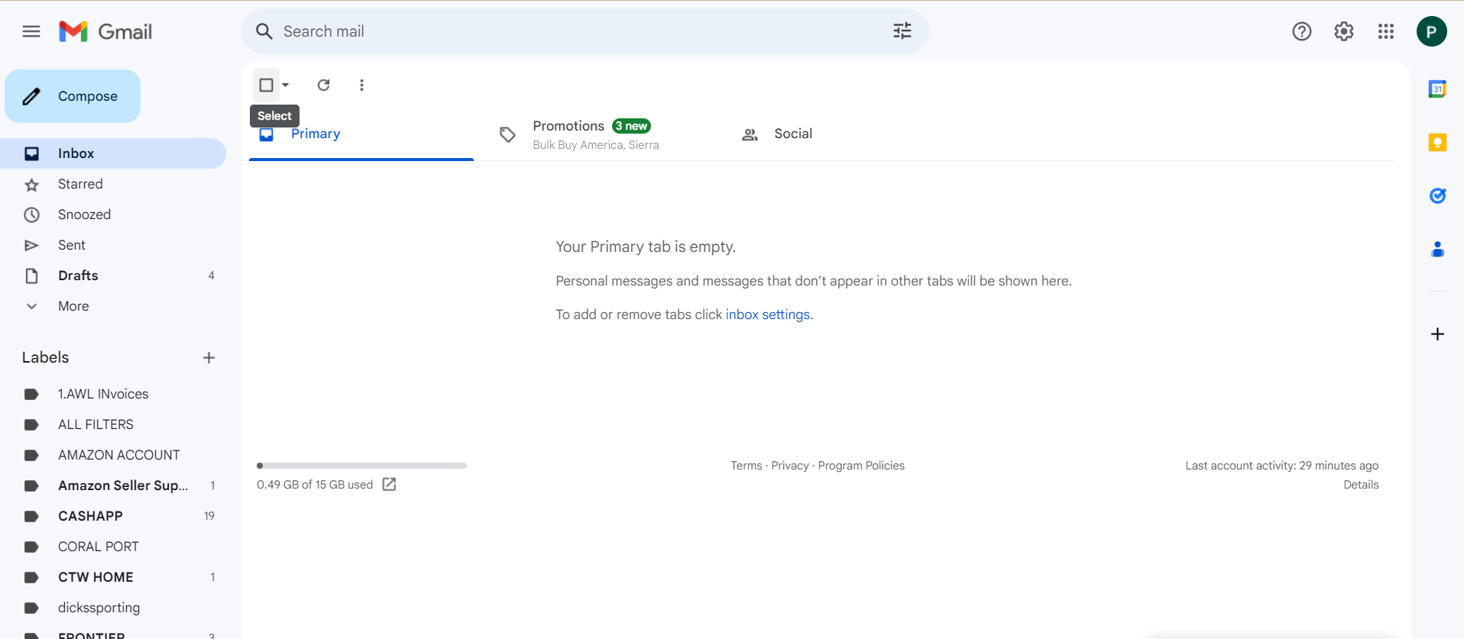Open the Privacy link
The height and width of the screenshot is (639, 1464).
[789, 466]
